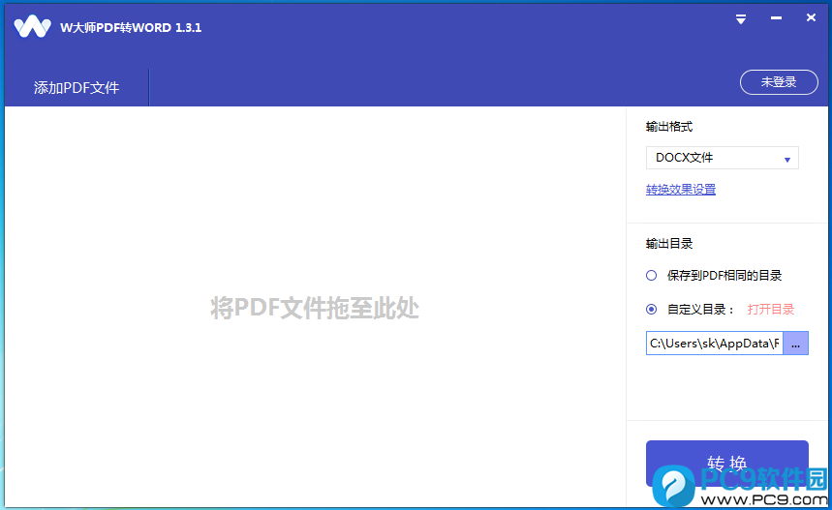Click the 添加PDF文件 tab
832x510 pixels.
(77, 87)
